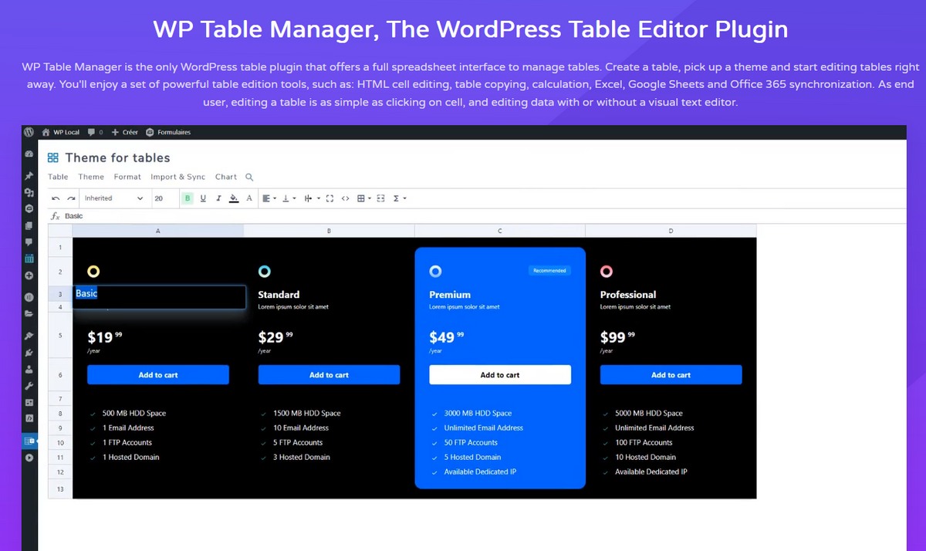Open the cell fill color picker

coord(234,198)
